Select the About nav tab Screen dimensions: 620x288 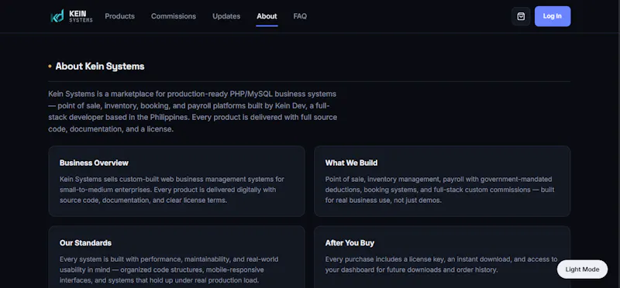[267, 16]
